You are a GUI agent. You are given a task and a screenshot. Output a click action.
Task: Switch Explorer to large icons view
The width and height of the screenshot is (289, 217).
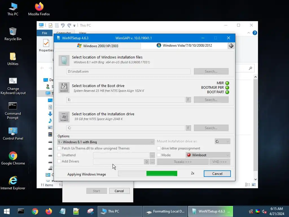coord(254,185)
